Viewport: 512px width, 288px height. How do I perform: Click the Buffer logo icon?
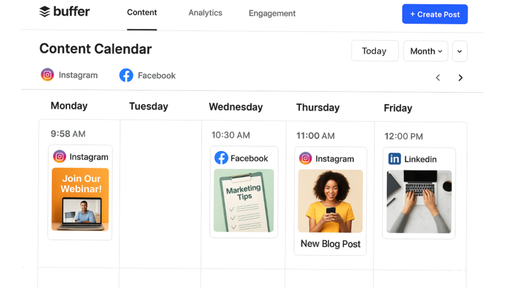click(44, 11)
